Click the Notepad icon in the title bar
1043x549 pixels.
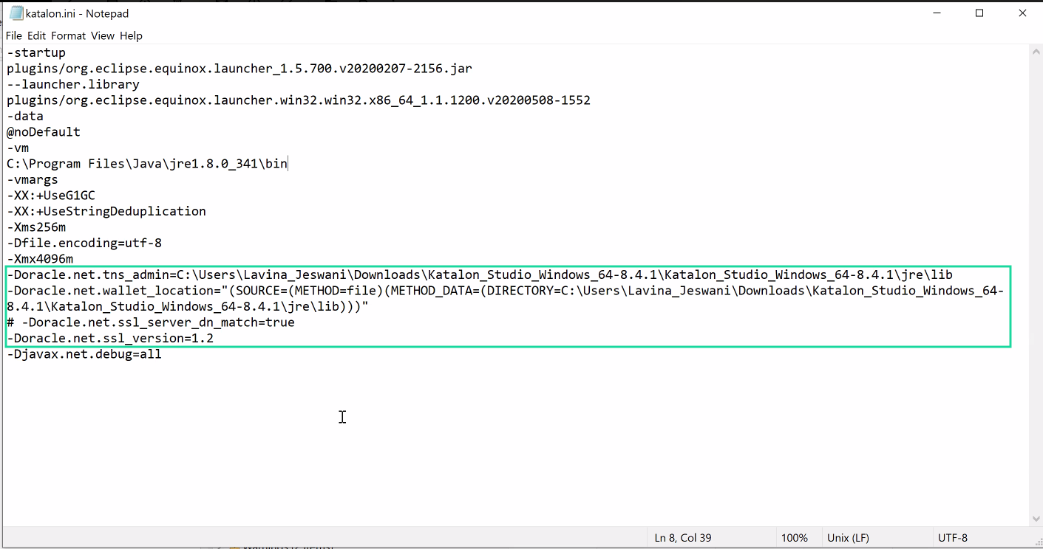click(x=16, y=13)
